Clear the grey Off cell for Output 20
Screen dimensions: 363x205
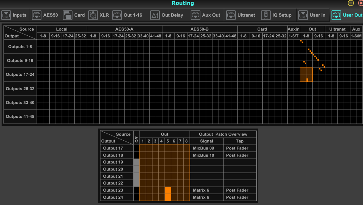[136, 169]
